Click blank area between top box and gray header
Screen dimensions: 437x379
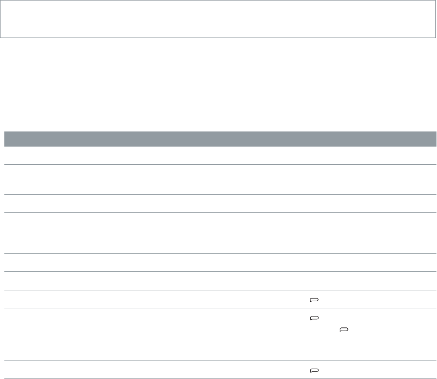pos(218,84)
